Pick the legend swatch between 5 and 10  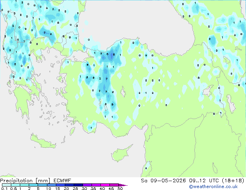[42, 185]
